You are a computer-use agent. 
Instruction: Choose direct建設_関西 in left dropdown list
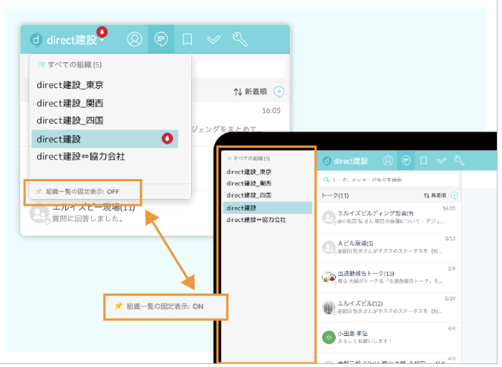click(70, 103)
